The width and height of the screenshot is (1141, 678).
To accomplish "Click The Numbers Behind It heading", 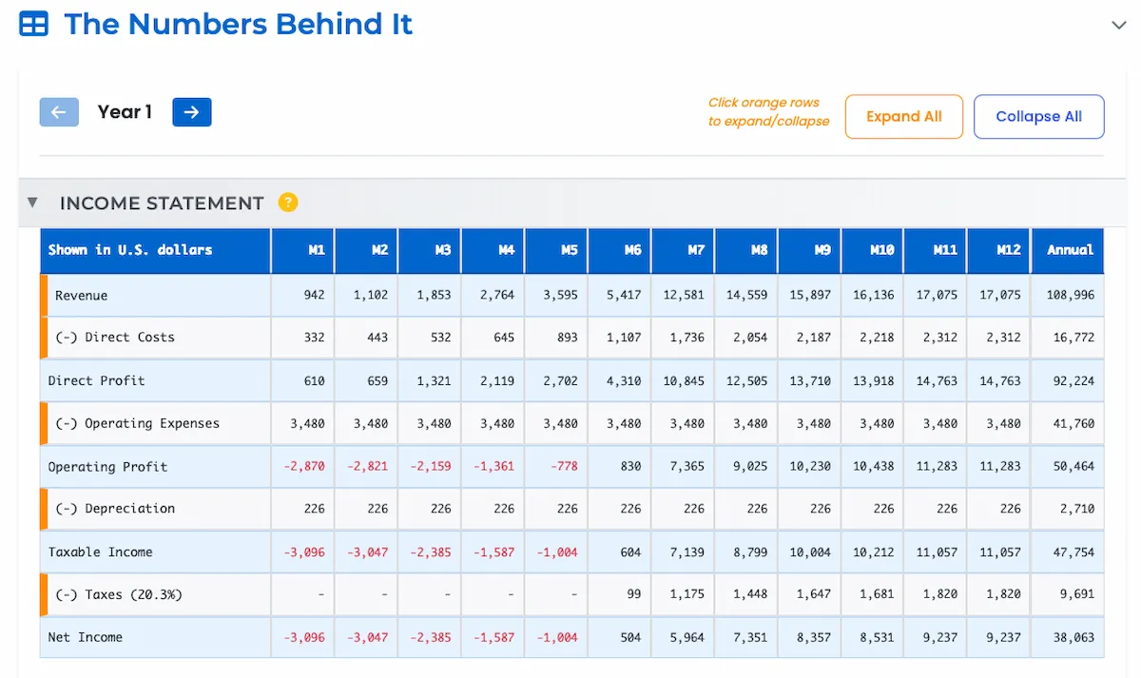I will pyautogui.click(x=238, y=25).
